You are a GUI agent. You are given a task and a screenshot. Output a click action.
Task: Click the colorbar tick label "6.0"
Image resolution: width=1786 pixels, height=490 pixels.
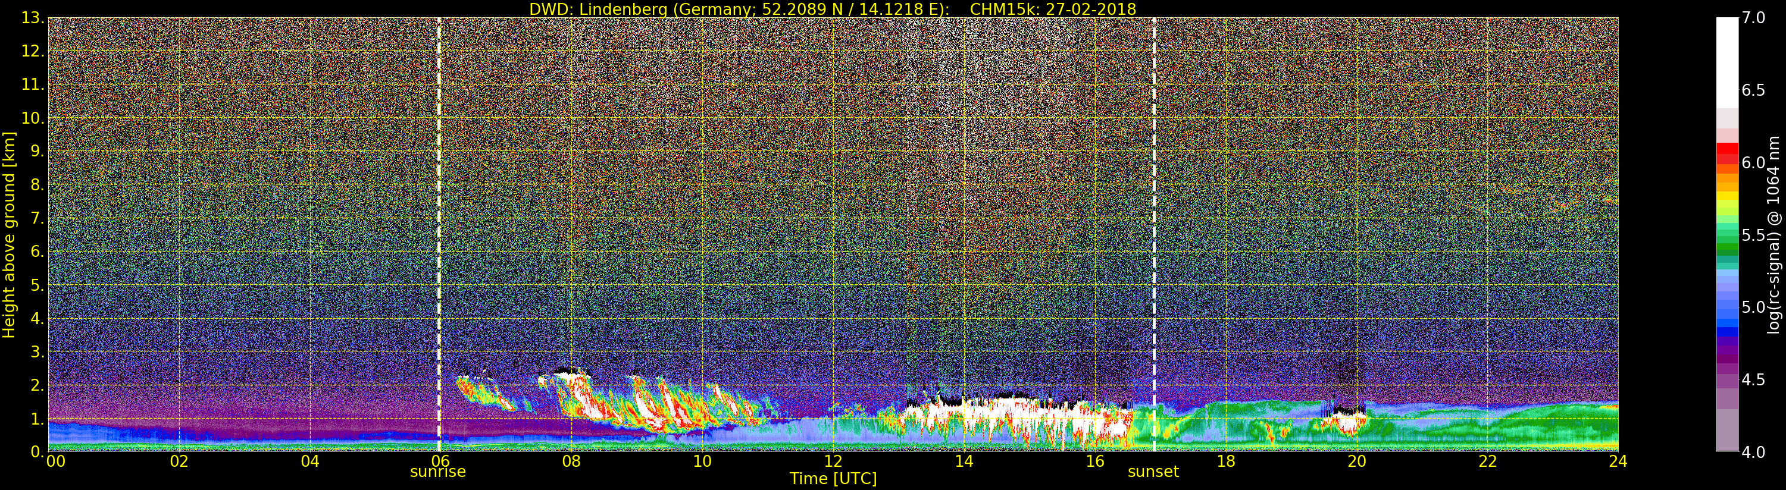[x=1753, y=162]
